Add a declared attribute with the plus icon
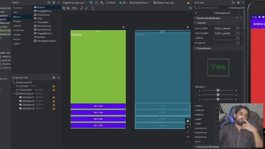 (236, 18)
